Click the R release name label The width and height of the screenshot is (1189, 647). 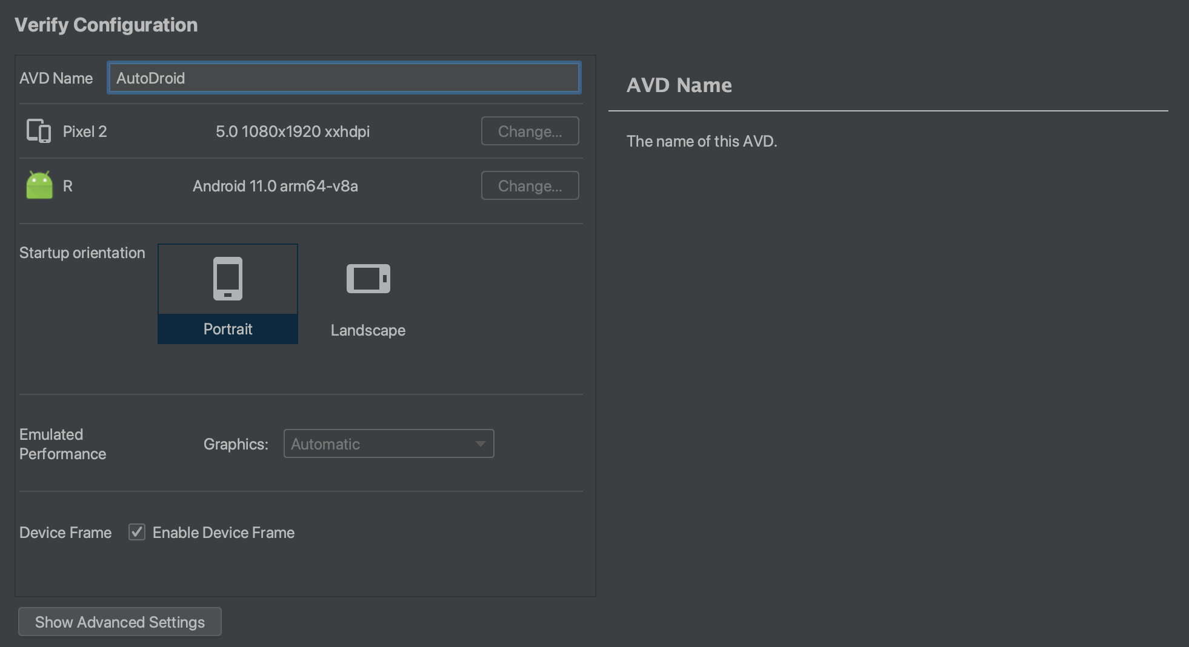coord(68,186)
